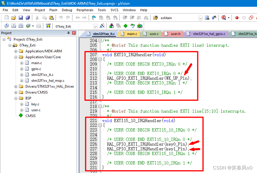
Task: Open the osMain find dropdown arrow
Action: point(200,18)
